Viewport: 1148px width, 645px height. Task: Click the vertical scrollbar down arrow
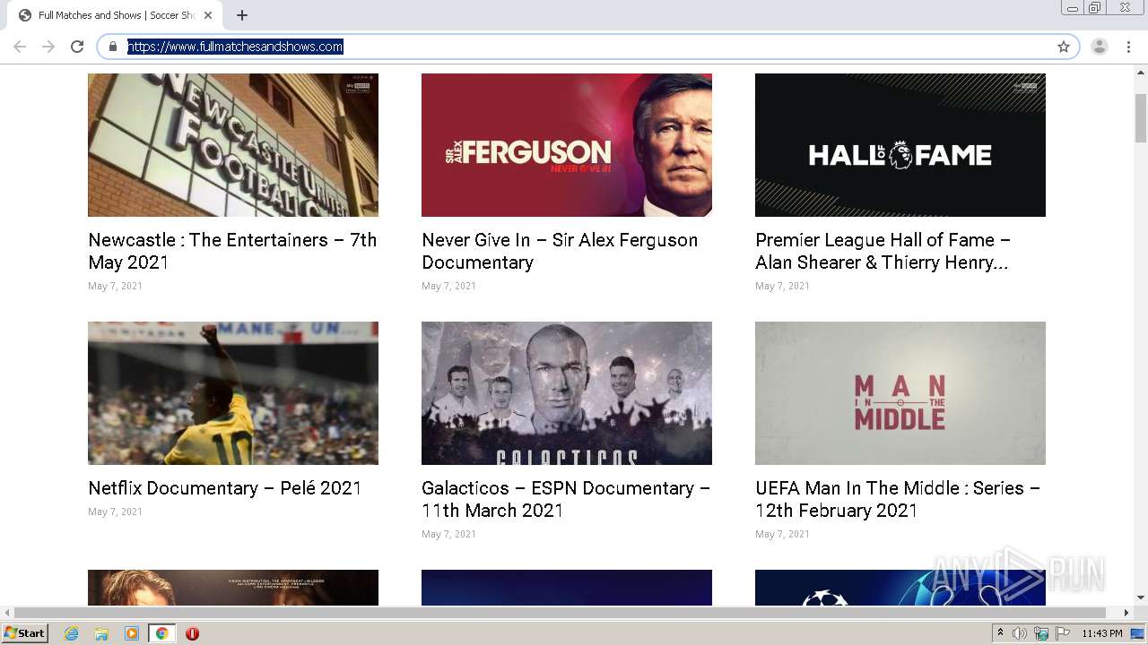1141,598
